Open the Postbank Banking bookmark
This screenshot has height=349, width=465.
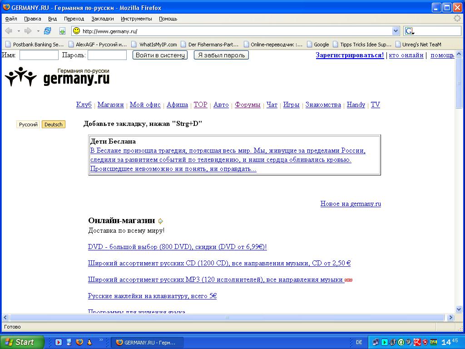pos(35,45)
